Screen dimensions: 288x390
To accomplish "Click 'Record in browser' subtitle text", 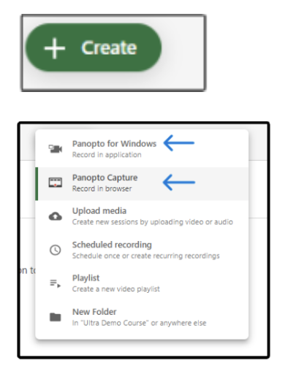I will coord(102,188).
